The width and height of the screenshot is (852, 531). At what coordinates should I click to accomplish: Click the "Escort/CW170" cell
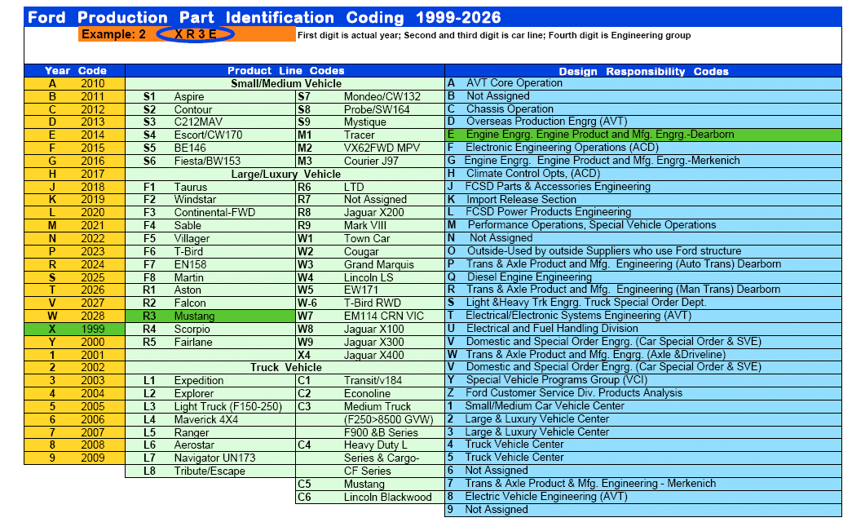pyautogui.click(x=208, y=135)
